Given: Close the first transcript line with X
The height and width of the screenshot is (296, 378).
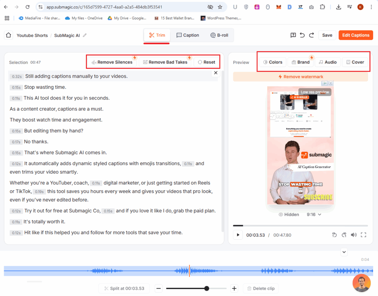Looking at the screenshot, I should 216,73.
